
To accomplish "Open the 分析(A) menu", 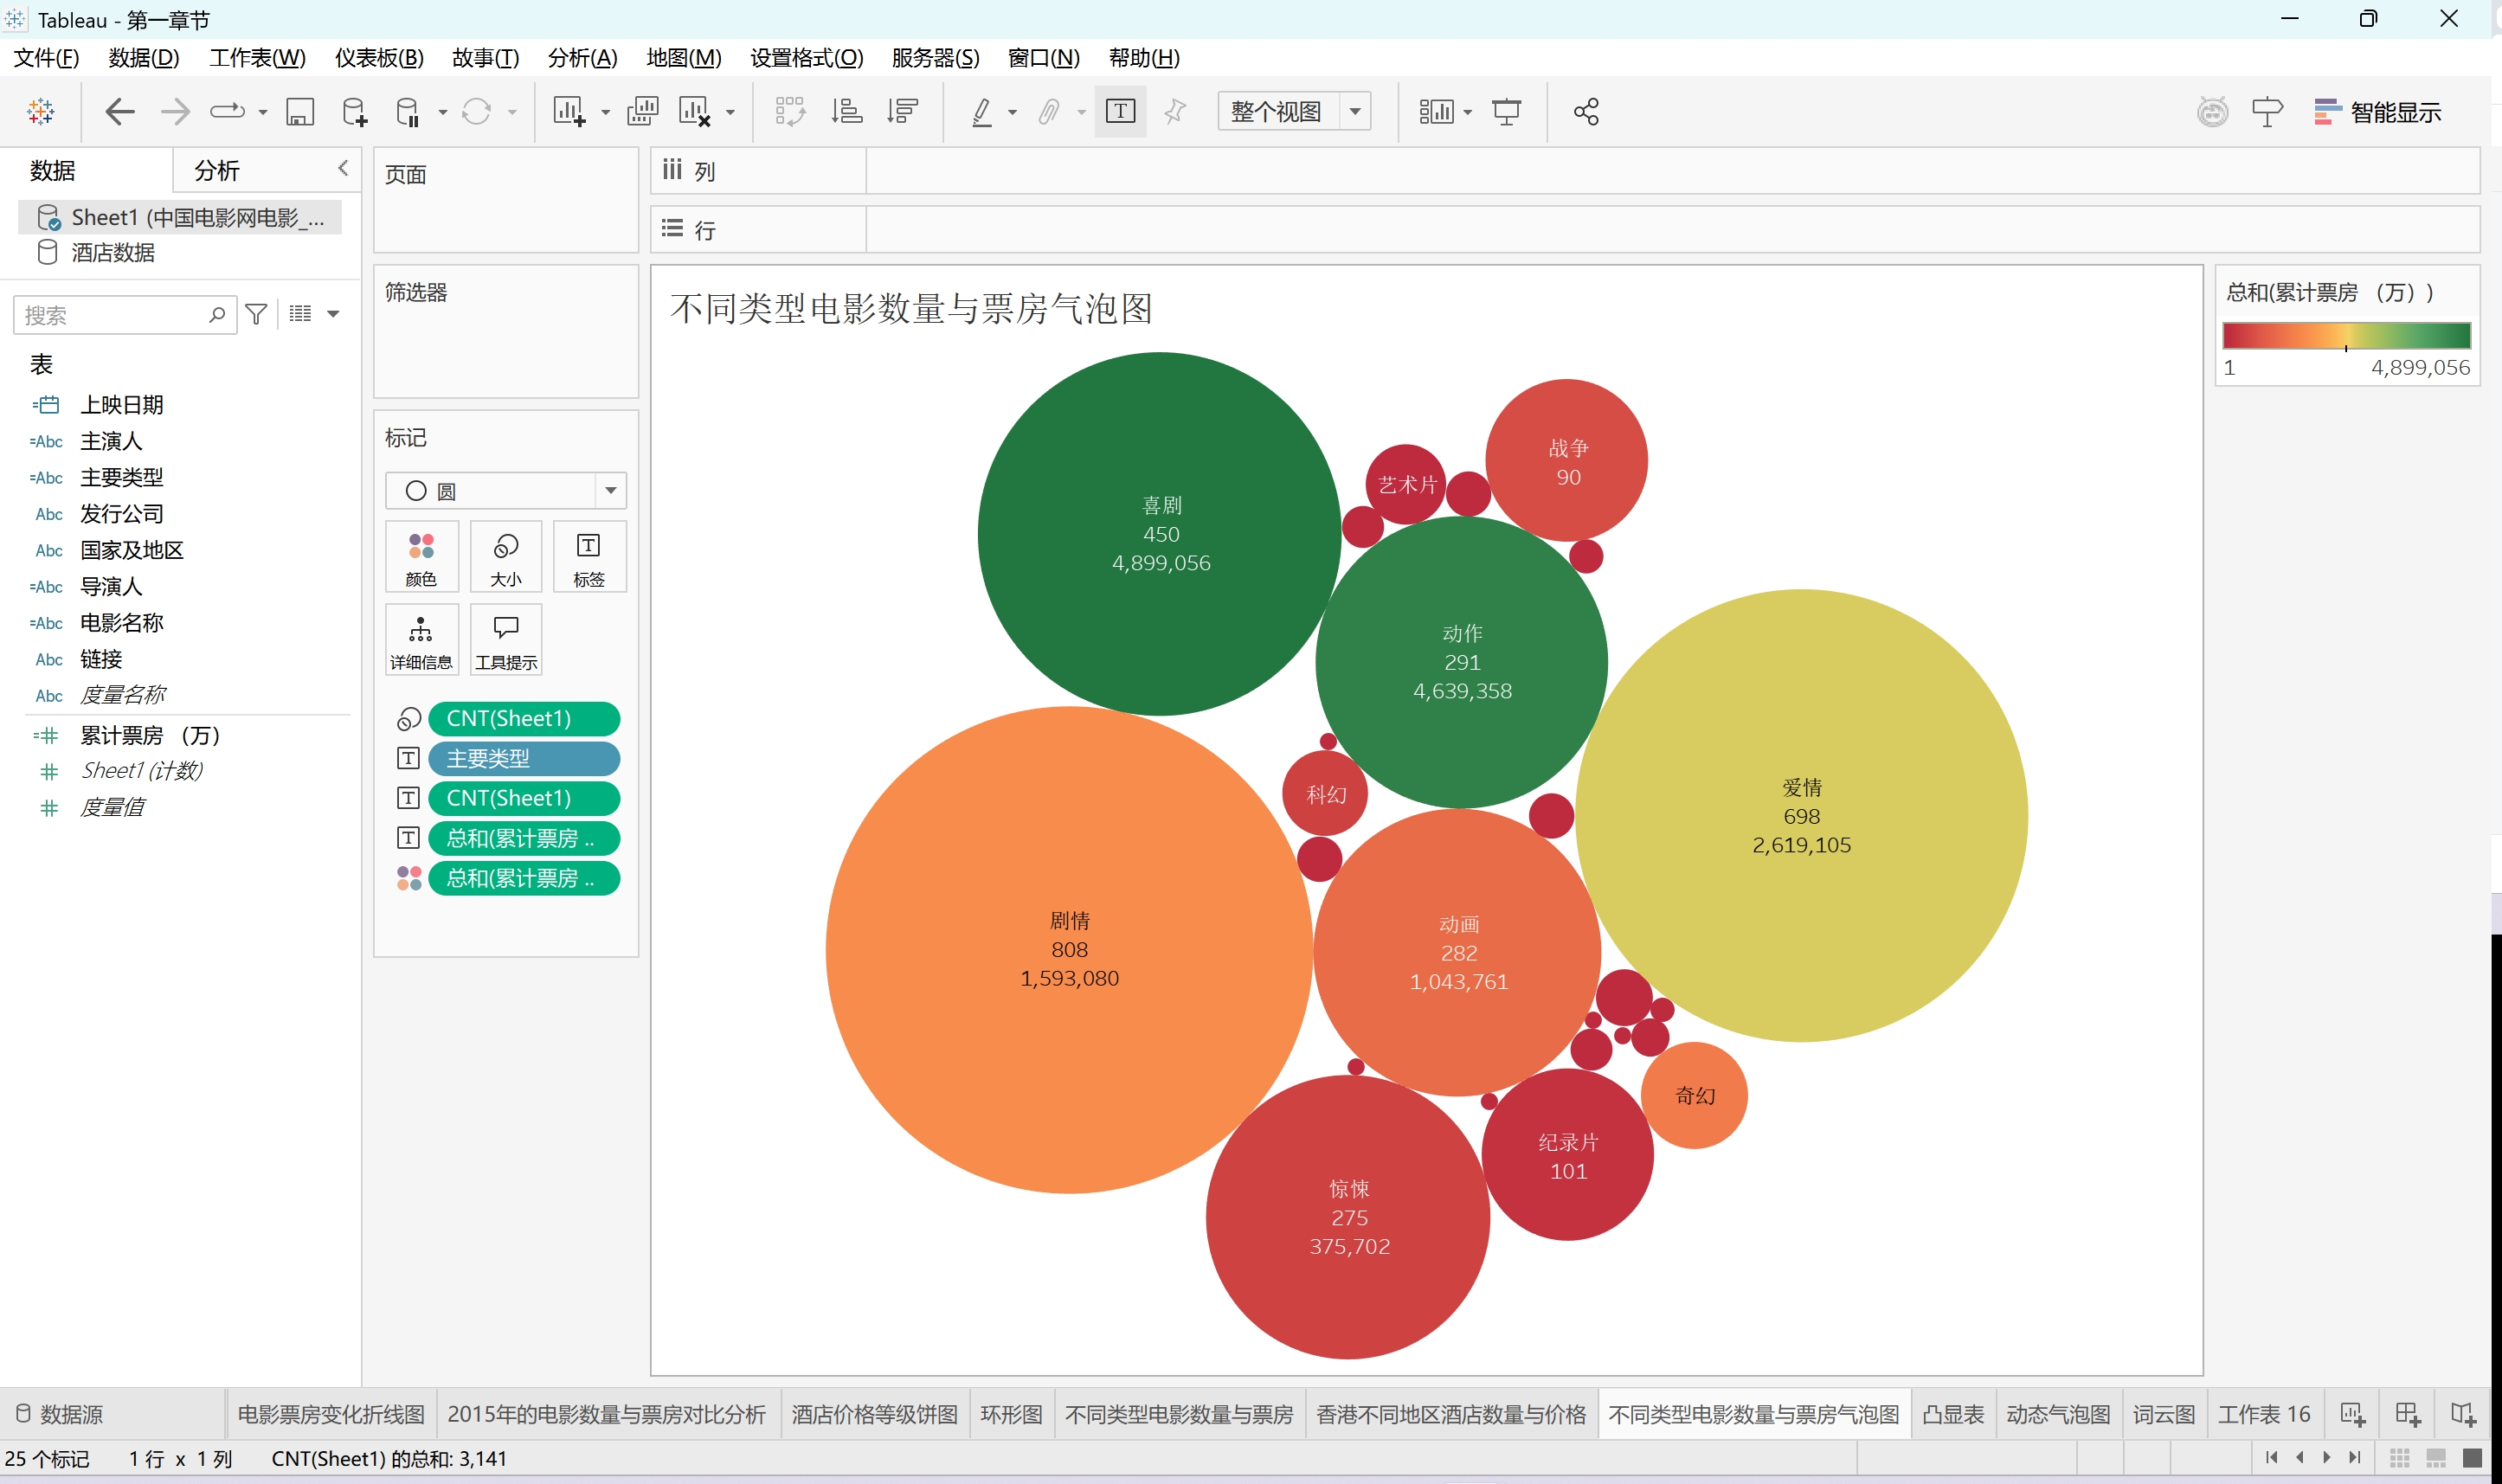I will (x=582, y=58).
